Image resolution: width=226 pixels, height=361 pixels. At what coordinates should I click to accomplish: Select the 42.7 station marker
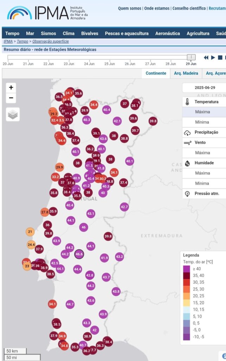124,207
